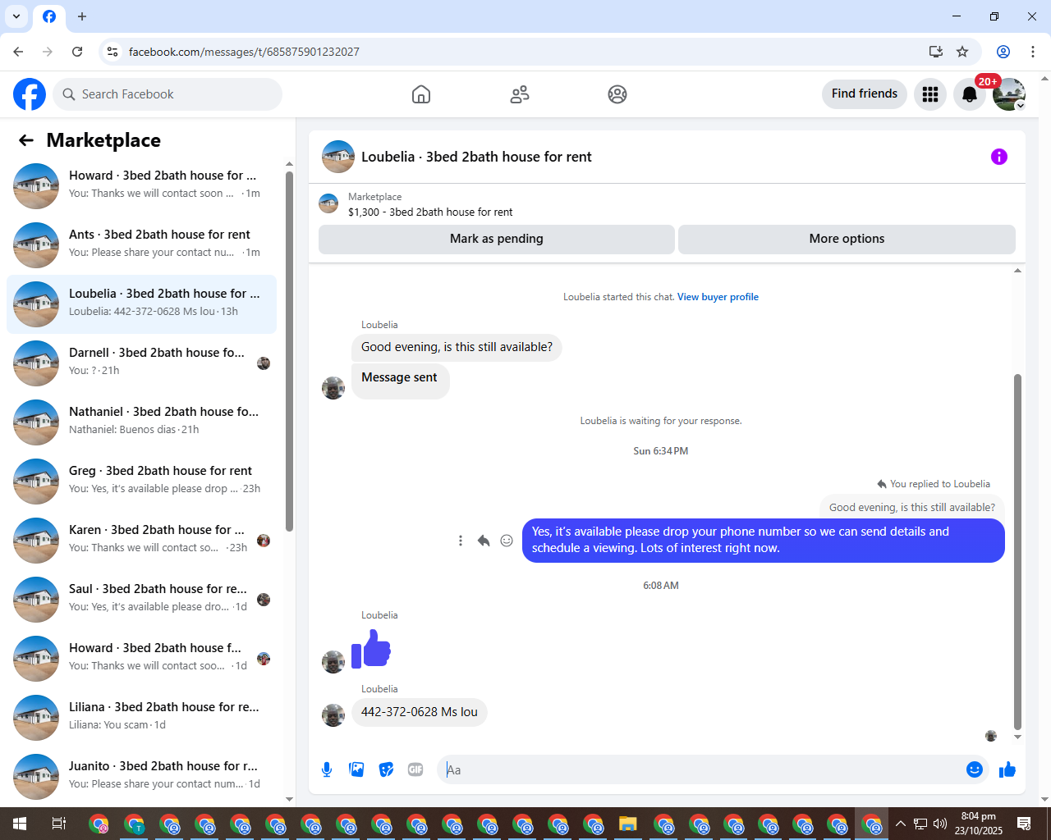
Task: Click the Mark as pending button
Action: point(497,239)
